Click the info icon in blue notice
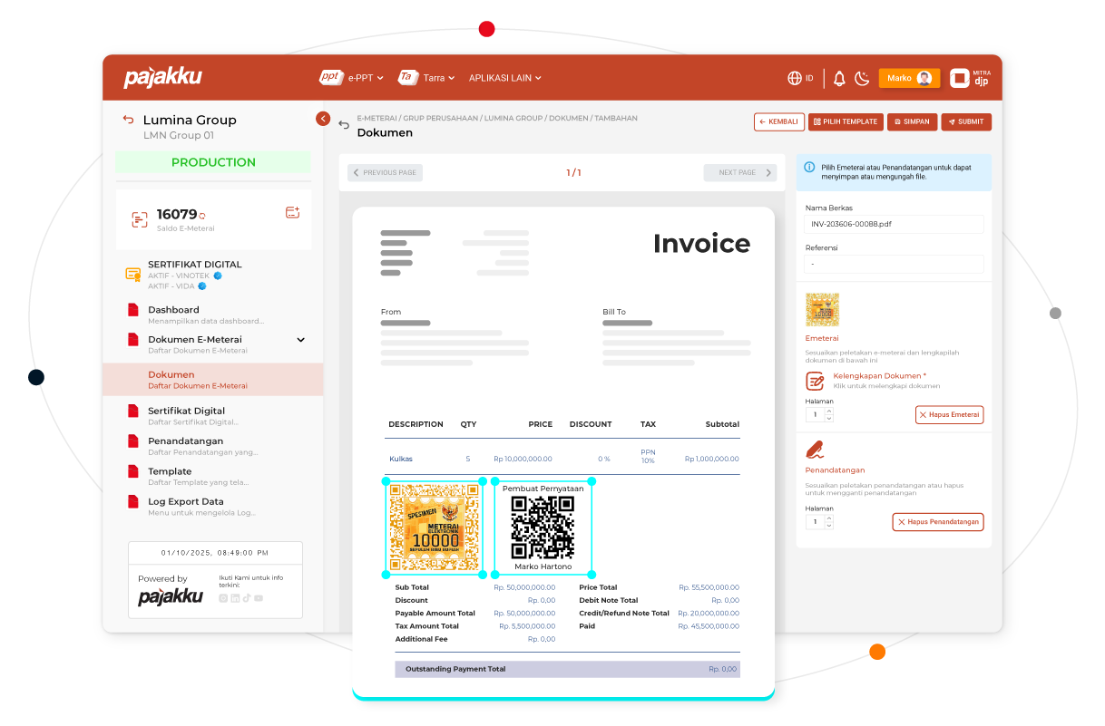The width and height of the screenshot is (1105, 726). coord(809,167)
